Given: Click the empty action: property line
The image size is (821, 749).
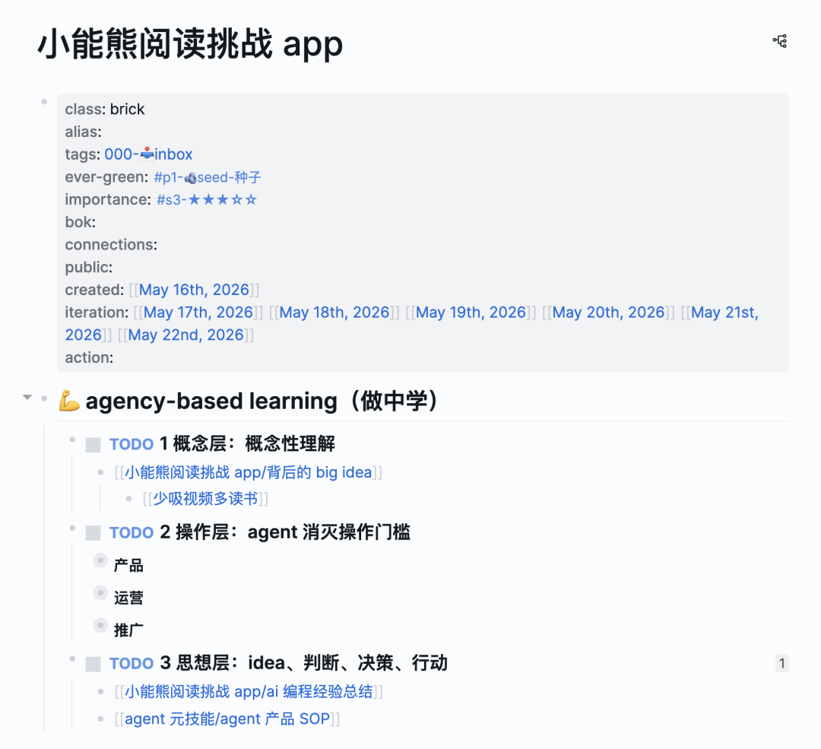Looking at the screenshot, I should tap(89, 357).
